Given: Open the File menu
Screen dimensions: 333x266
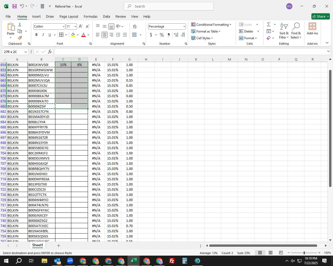Looking at the screenshot, I should coord(8,16).
